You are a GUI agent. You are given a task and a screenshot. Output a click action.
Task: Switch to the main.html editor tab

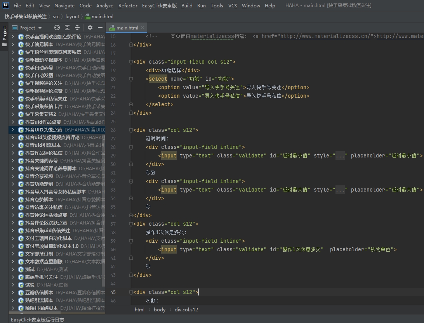tap(127, 28)
